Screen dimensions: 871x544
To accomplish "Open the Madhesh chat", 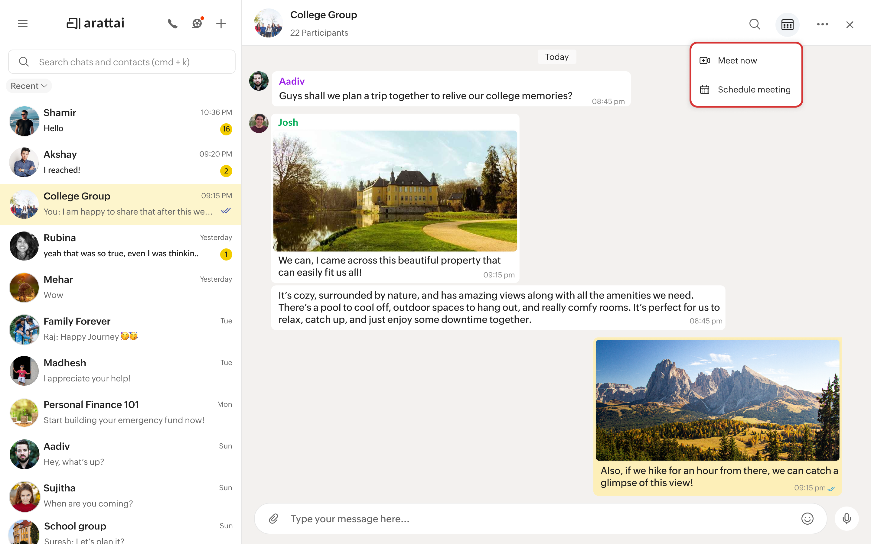I will [x=121, y=371].
